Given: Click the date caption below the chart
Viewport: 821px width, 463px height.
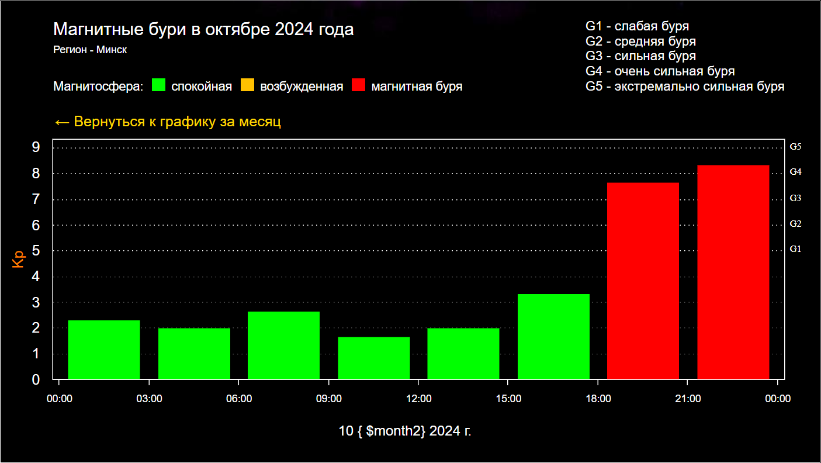Looking at the screenshot, I should [x=405, y=431].
